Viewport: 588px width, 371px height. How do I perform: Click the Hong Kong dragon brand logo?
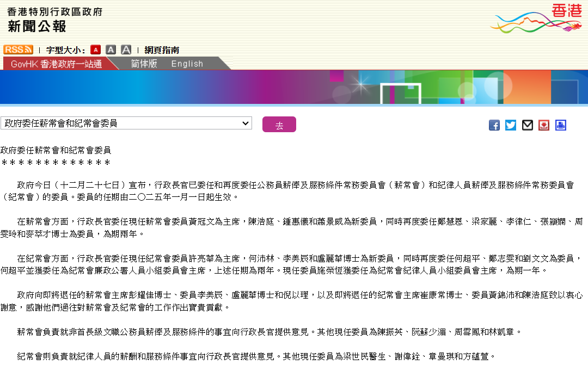coord(536,18)
